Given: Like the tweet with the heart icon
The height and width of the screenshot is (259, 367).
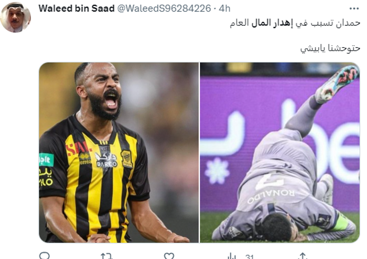Looking at the screenshot, I should pyautogui.click(x=169, y=256).
